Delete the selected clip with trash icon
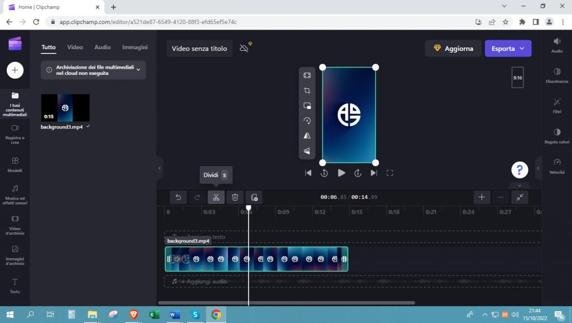The height and width of the screenshot is (323, 572). click(x=235, y=197)
